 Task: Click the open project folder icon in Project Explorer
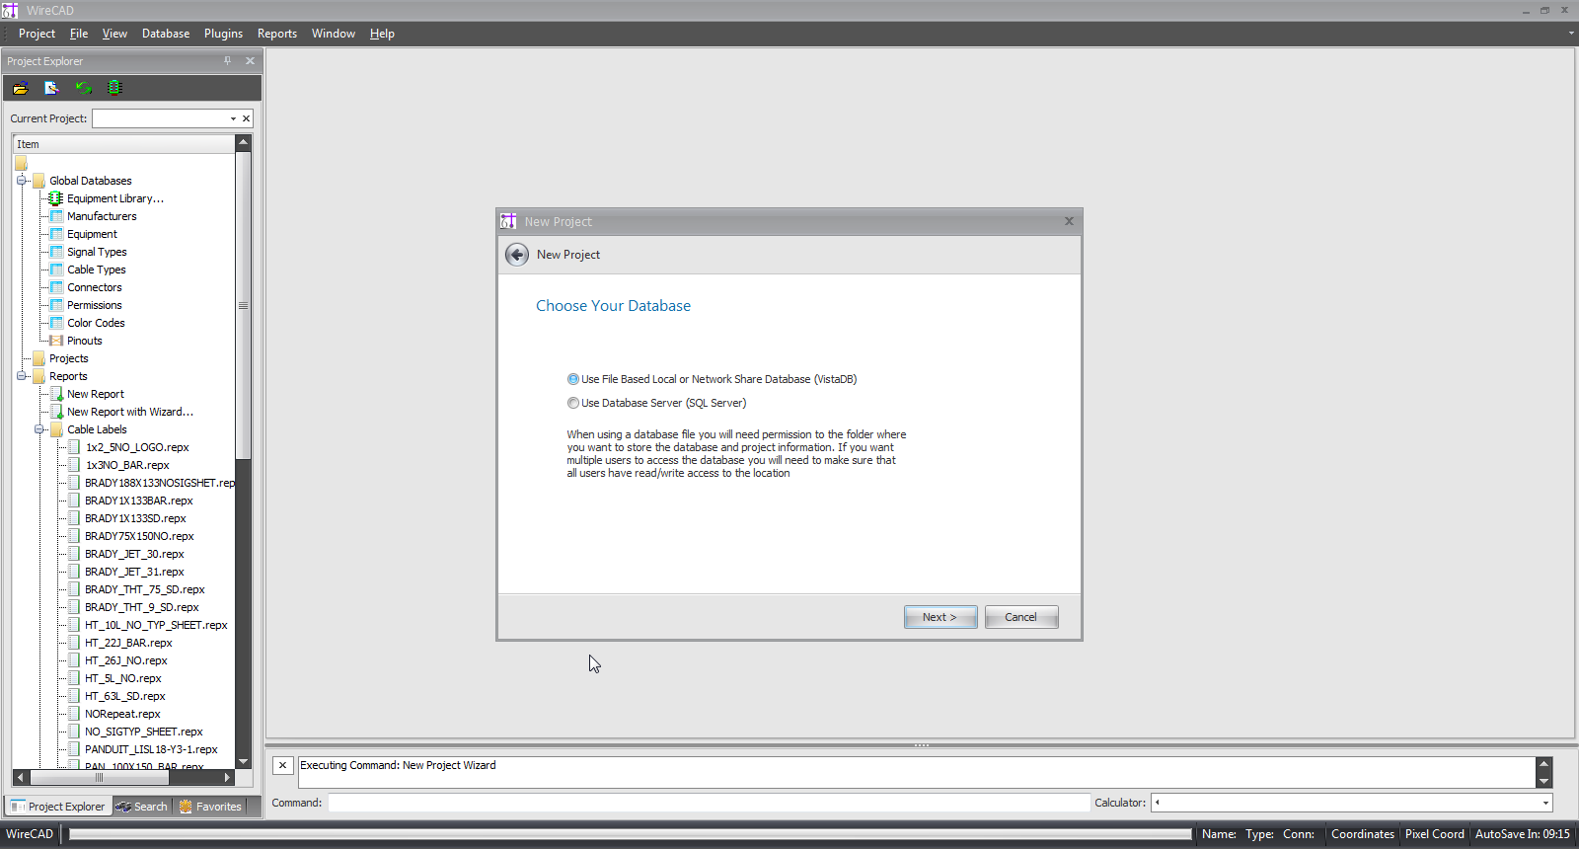[x=20, y=88]
